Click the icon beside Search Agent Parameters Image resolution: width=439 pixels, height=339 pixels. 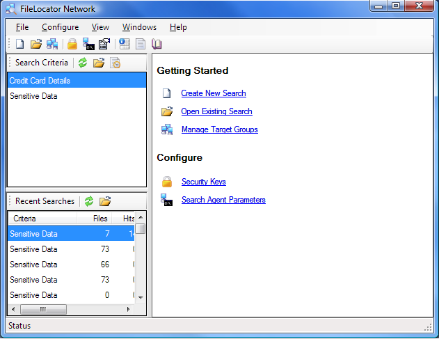[166, 200]
